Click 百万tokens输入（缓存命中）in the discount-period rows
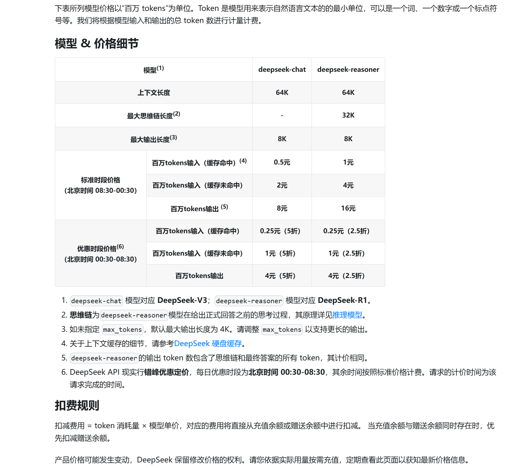 point(199,231)
